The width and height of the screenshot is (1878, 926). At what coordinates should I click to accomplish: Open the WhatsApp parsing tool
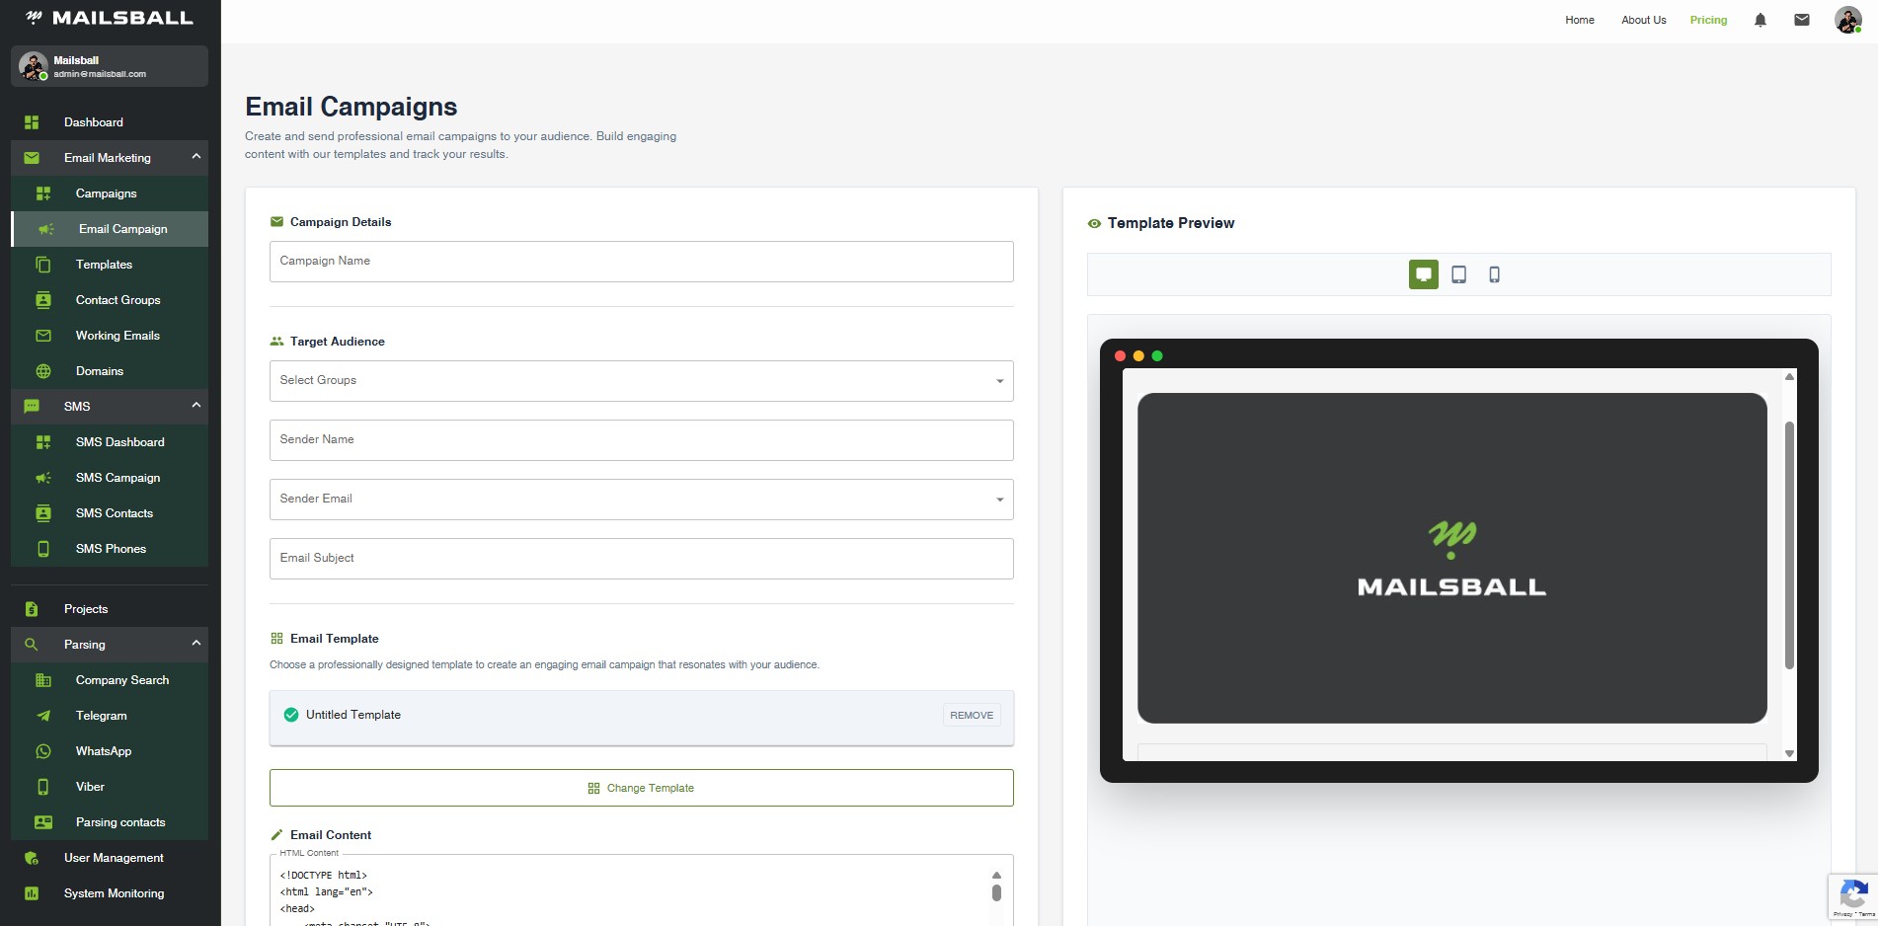[103, 751]
